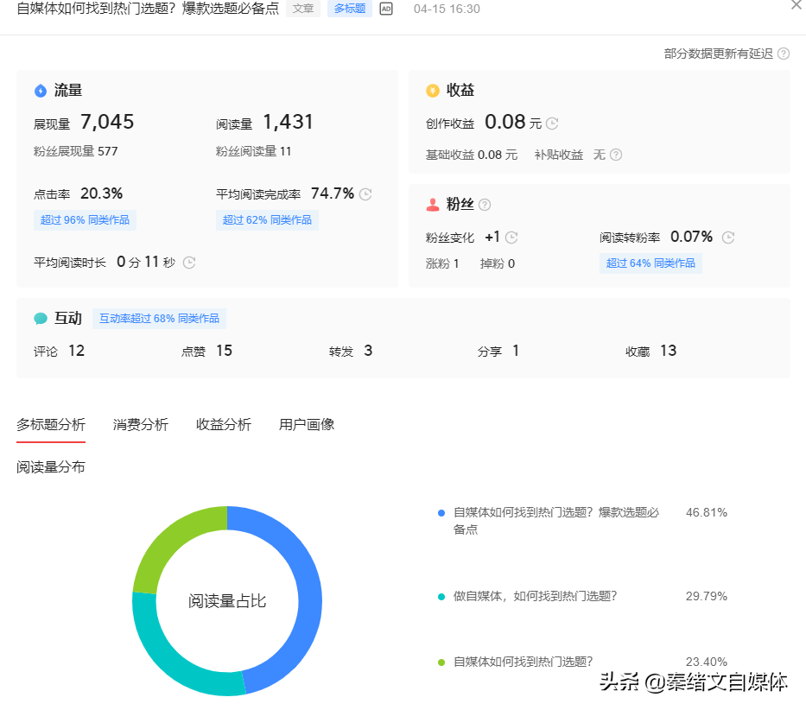Open the 消费分析 tab
This screenshot has width=806, height=710.
[x=141, y=424]
